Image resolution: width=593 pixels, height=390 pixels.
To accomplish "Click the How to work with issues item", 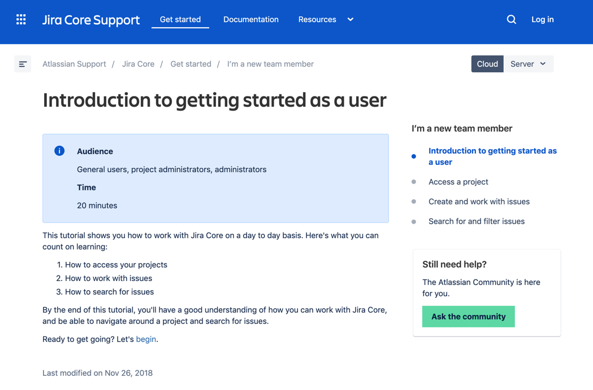I will (x=108, y=278).
